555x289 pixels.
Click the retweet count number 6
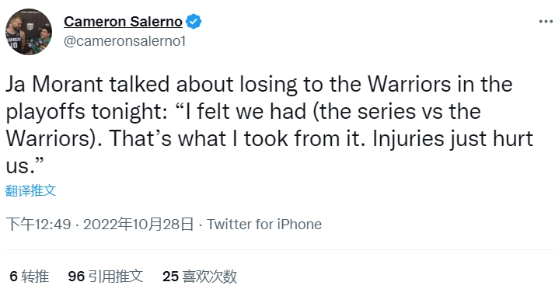click(13, 277)
